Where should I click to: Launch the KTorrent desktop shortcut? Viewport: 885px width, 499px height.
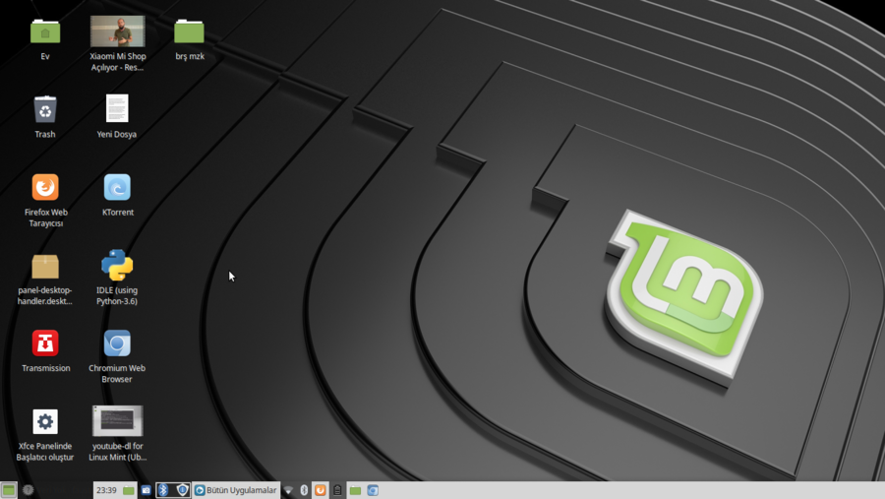pyautogui.click(x=117, y=187)
